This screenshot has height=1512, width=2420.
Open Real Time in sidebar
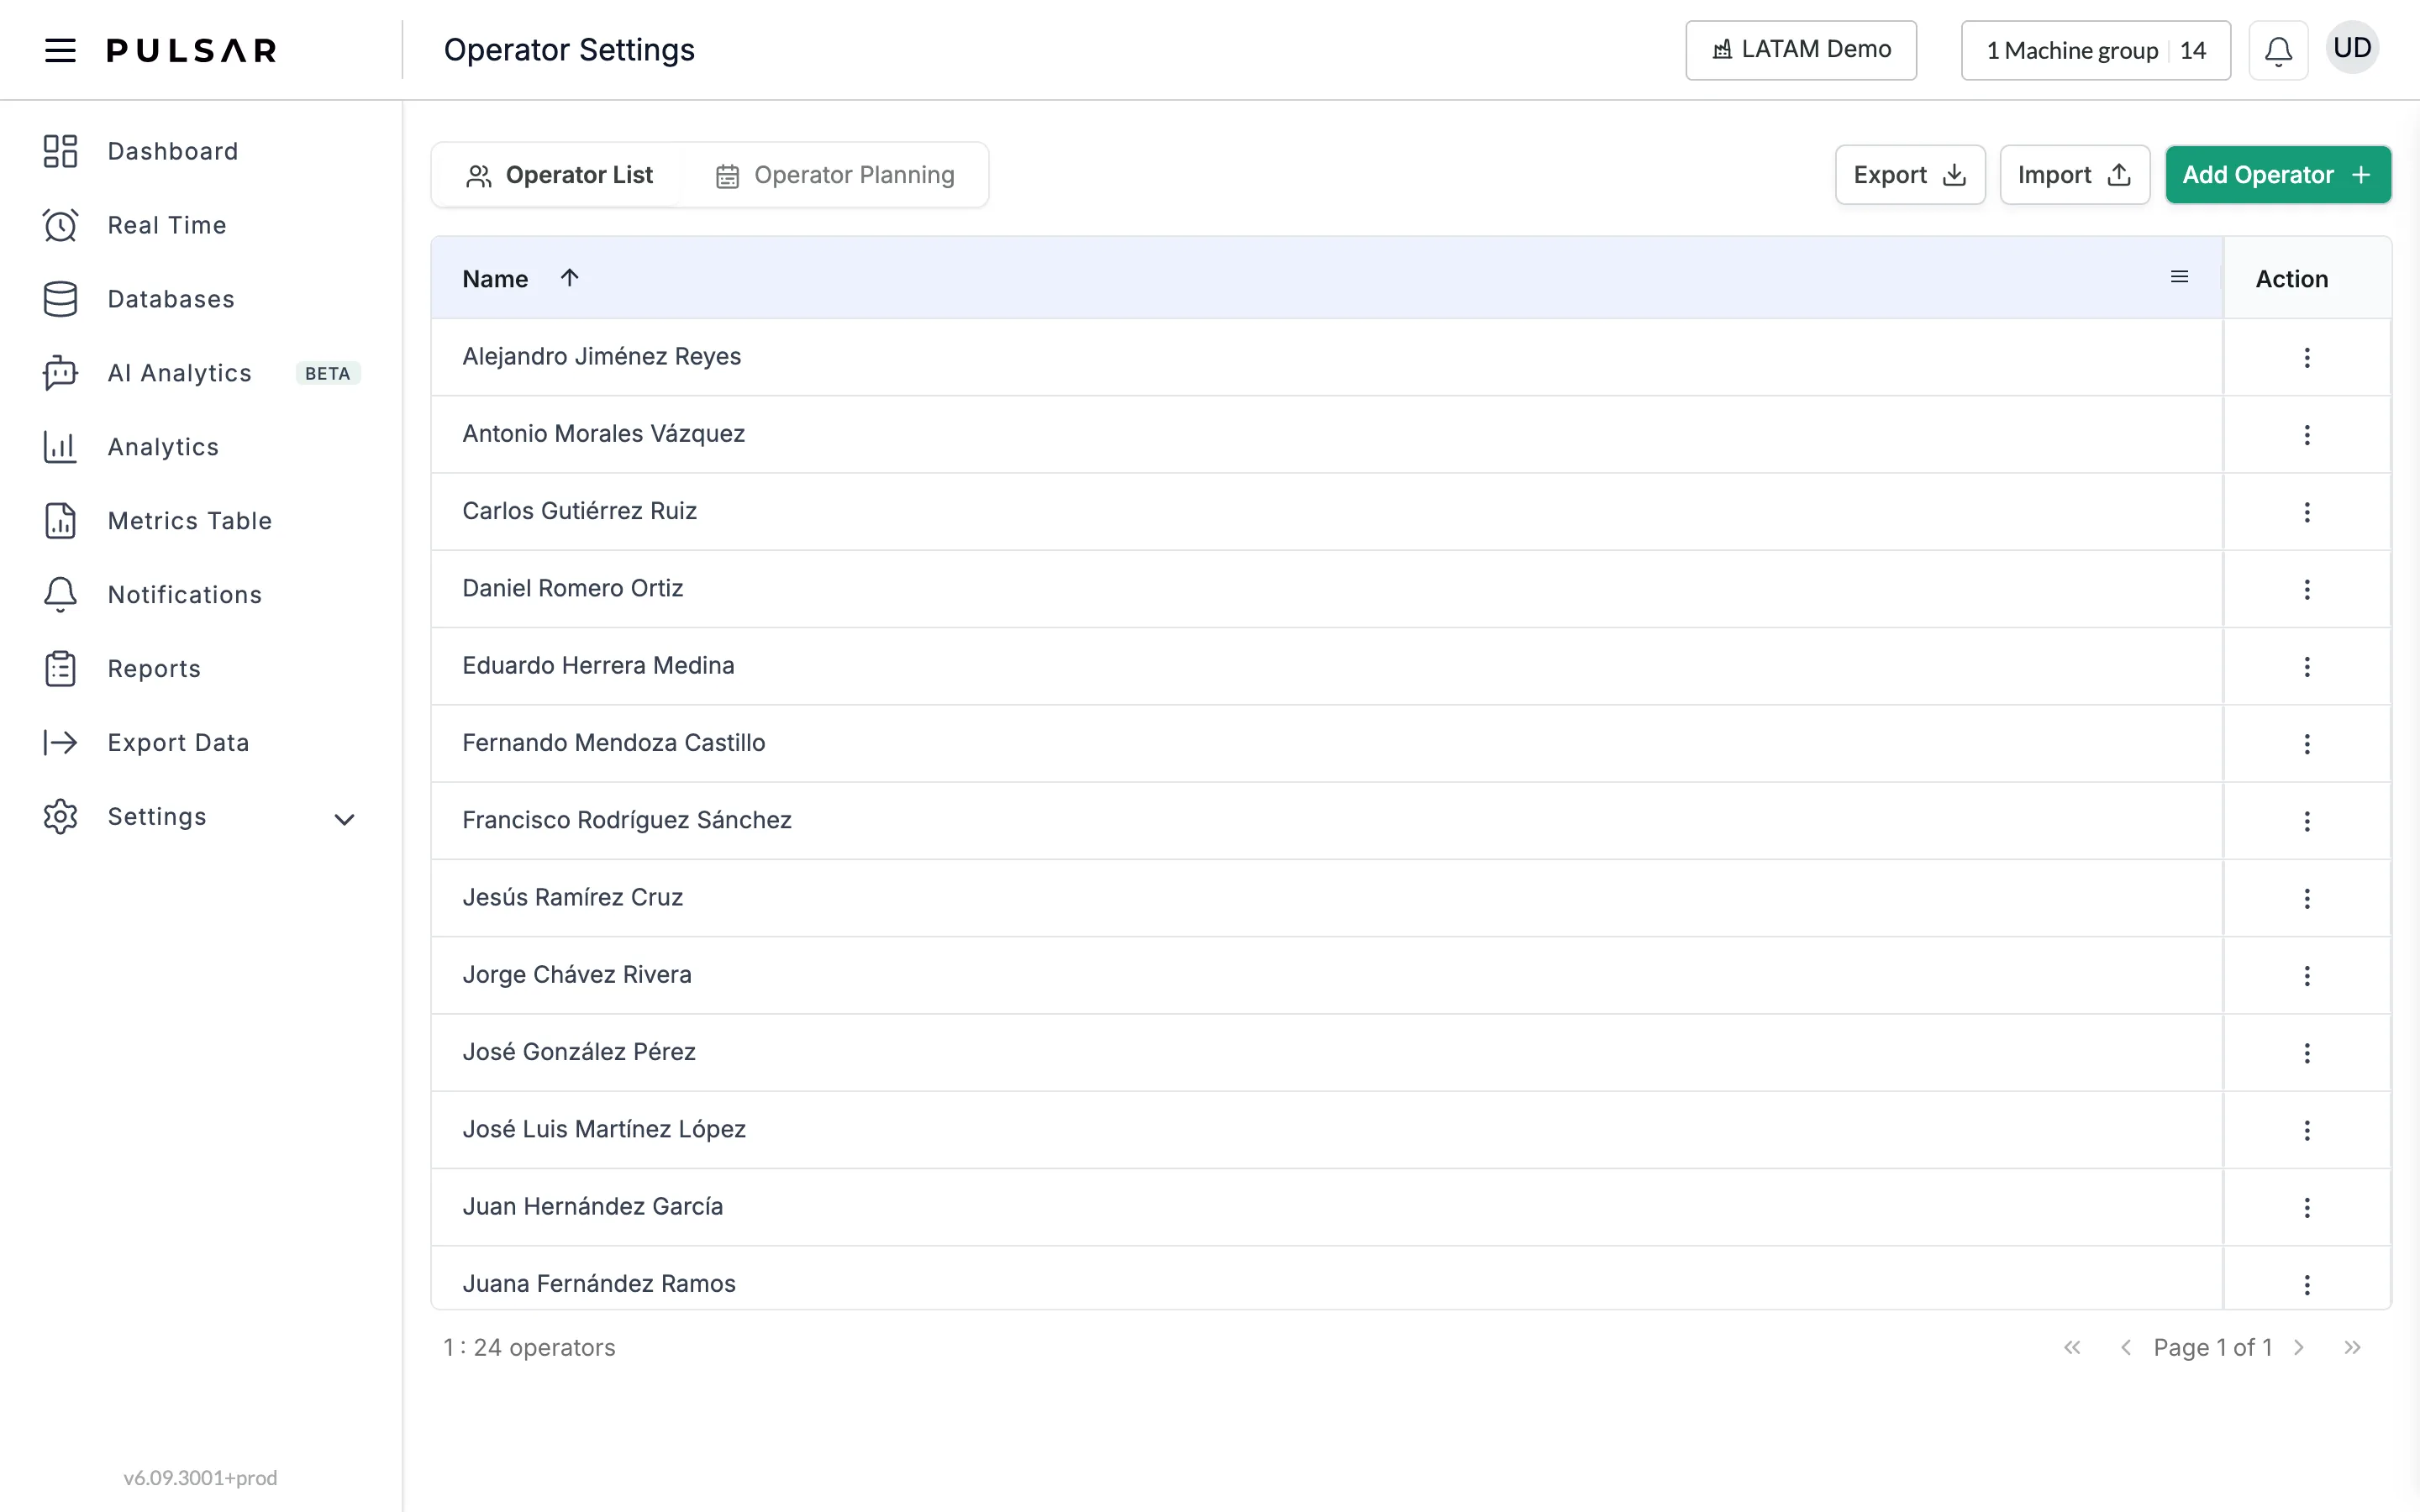(135, 225)
